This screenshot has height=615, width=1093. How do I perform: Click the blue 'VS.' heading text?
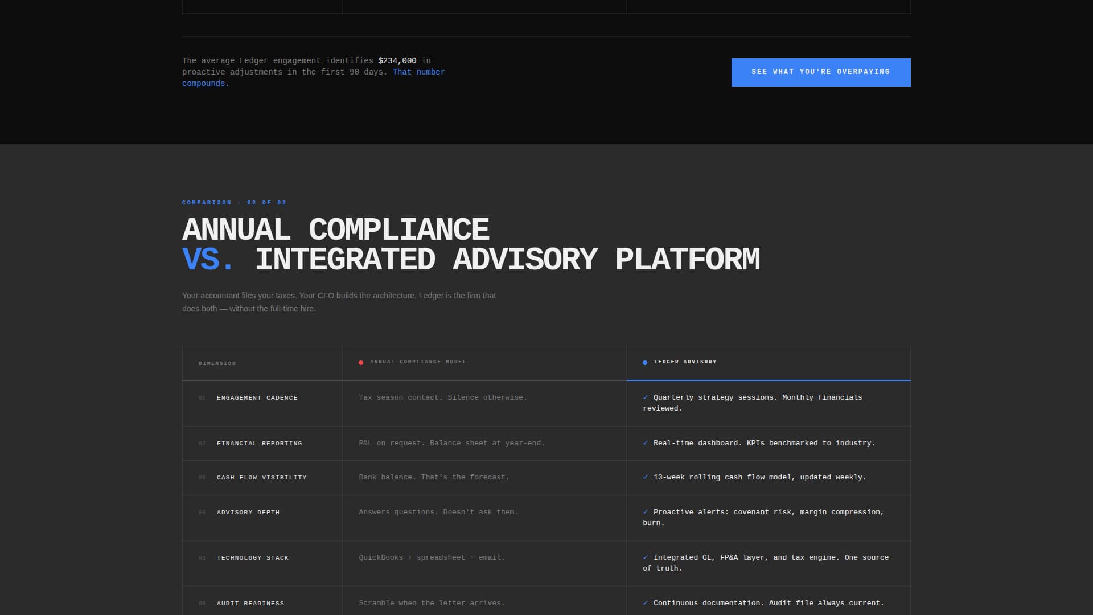208,260
